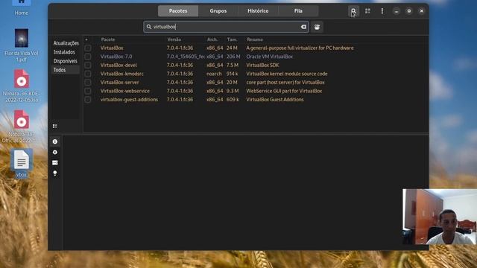Click the selection column header
The width and height of the screenshot is (477, 268).
86,39
